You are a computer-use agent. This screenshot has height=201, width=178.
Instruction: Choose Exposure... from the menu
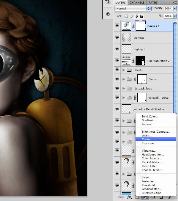156,143
